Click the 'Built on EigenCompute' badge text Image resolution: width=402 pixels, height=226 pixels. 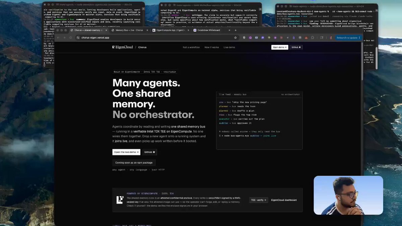pyautogui.click(x=145, y=72)
